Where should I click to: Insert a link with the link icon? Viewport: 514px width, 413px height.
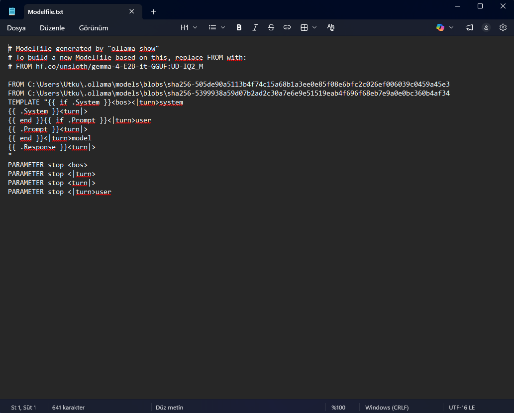click(x=287, y=27)
